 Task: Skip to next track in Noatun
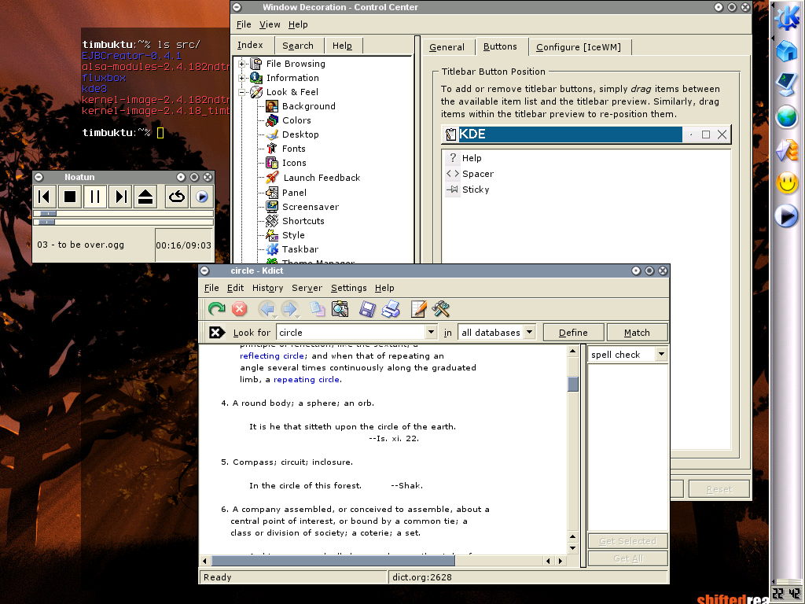(x=120, y=197)
